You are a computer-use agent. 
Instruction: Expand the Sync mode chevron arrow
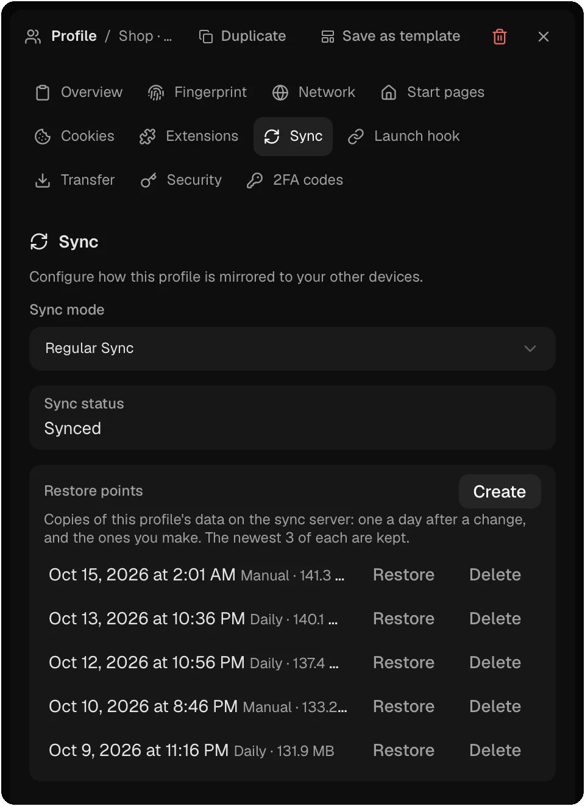(x=530, y=349)
